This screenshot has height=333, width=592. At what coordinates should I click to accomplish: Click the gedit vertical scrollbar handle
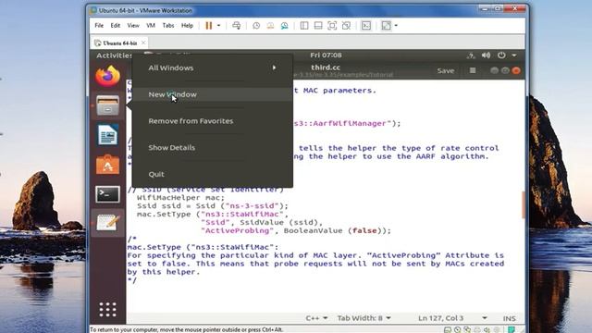pyautogui.click(x=524, y=204)
